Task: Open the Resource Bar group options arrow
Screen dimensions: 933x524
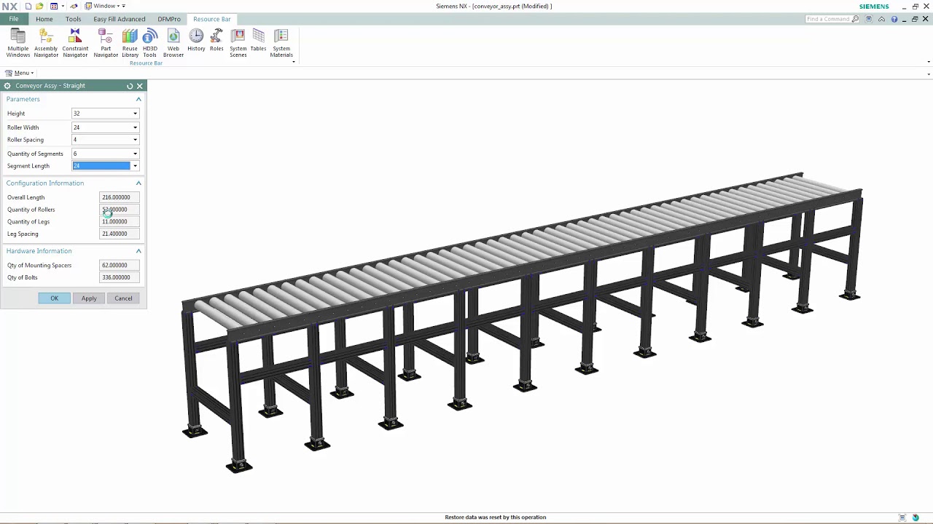Action: pyautogui.click(x=294, y=62)
